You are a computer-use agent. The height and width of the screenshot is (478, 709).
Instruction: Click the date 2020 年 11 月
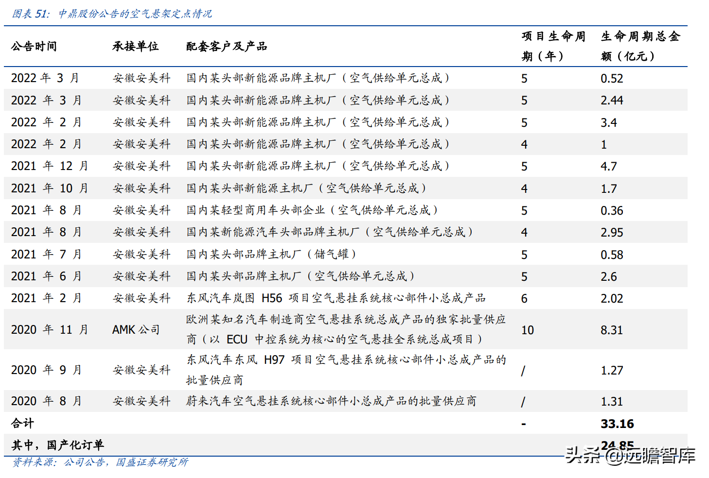click(50, 330)
